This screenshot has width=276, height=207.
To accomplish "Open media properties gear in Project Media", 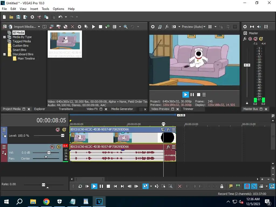I will 80,27.
